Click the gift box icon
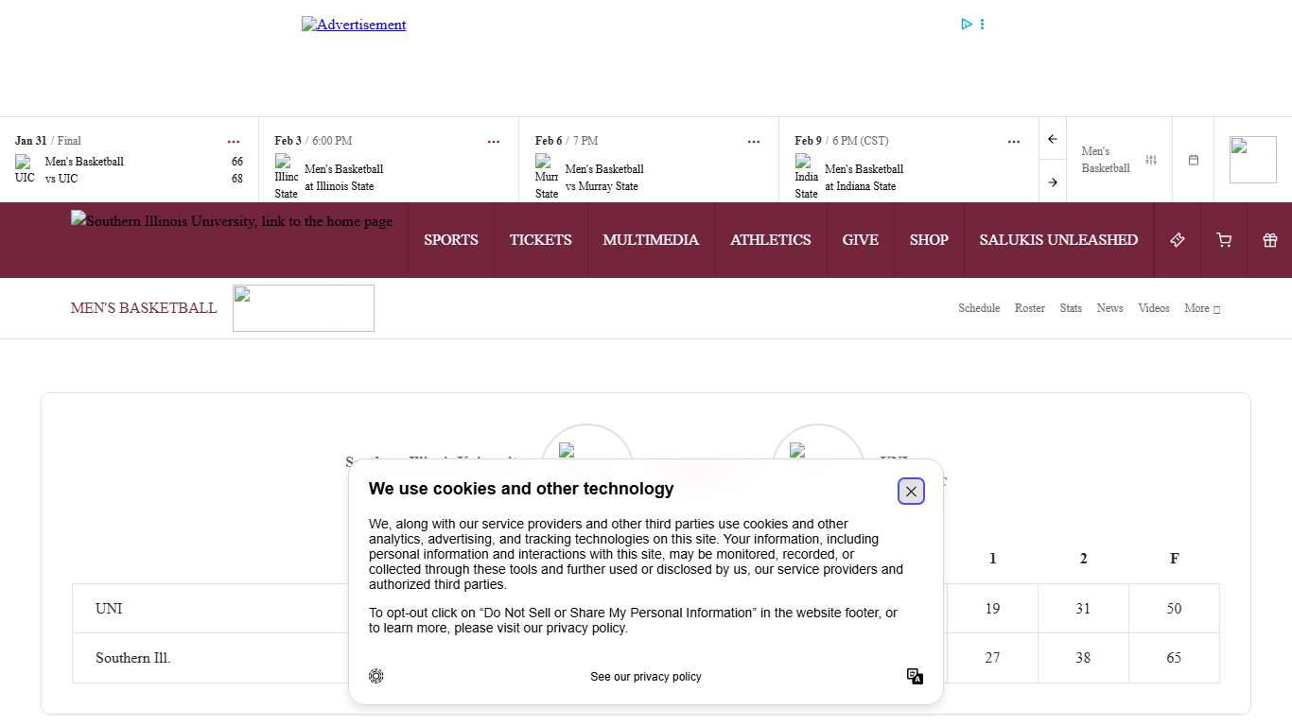The width and height of the screenshot is (1292, 726). (1269, 240)
